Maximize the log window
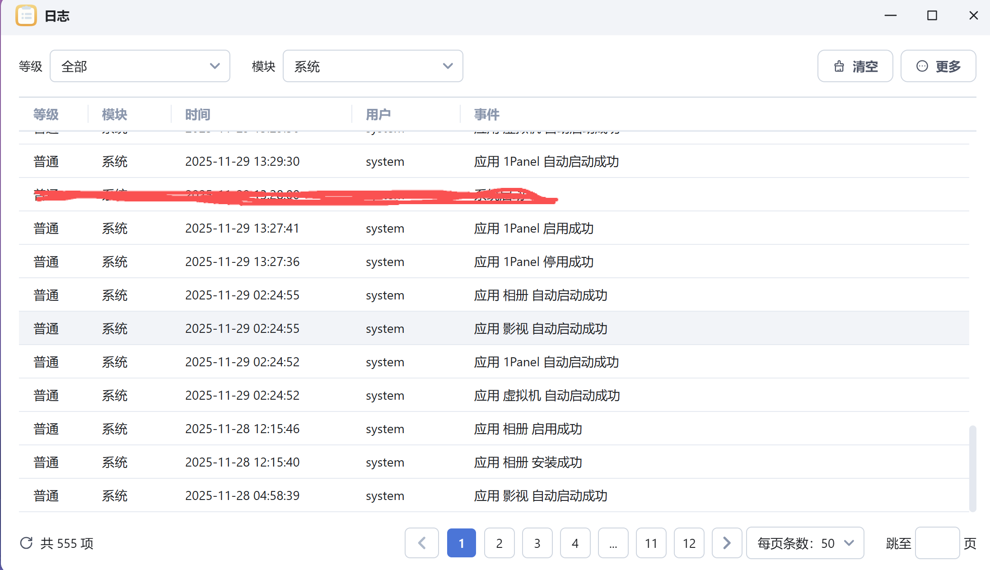Screen dimensions: 990x570 point(932,16)
